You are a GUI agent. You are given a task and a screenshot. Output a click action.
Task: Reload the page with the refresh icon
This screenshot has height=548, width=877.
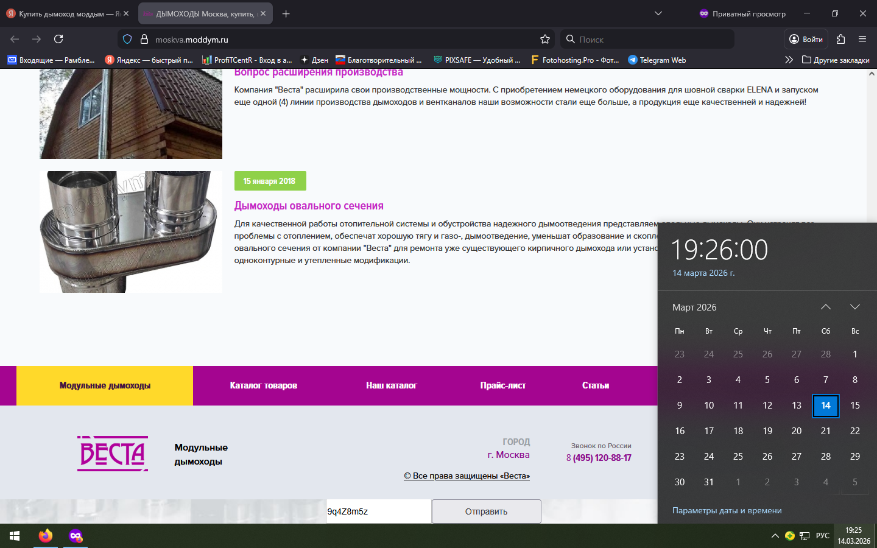click(58, 39)
